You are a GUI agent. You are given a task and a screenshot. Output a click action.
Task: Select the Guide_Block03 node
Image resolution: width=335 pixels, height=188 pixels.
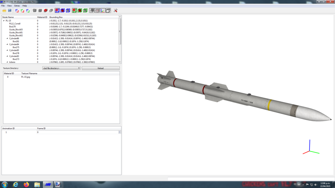[x=16, y=30]
